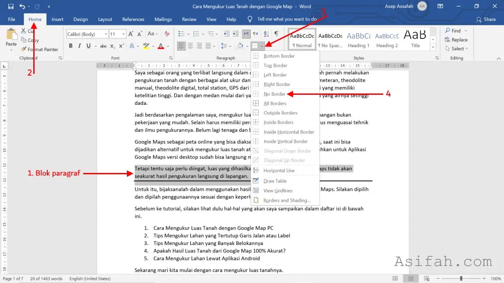Screen dimensions: 504x283
Task: Click the Bullets list icon
Action: click(x=181, y=34)
